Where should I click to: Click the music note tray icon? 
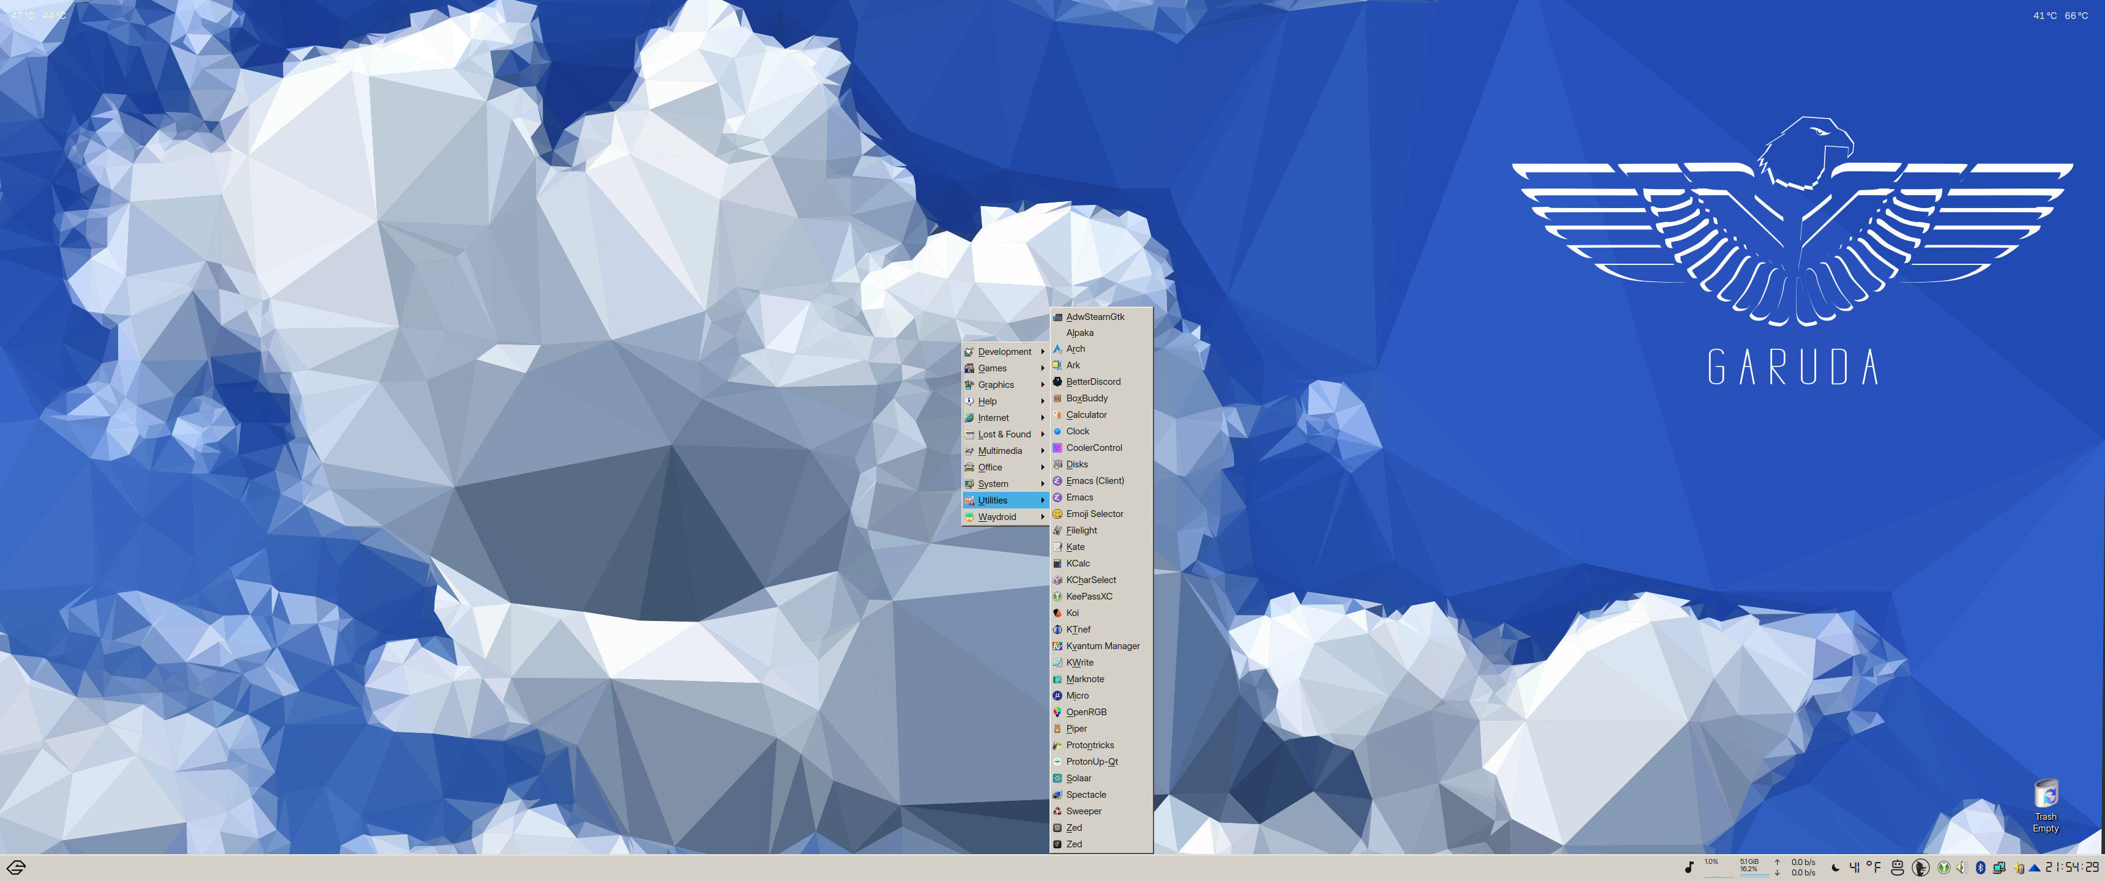pyautogui.click(x=1689, y=868)
